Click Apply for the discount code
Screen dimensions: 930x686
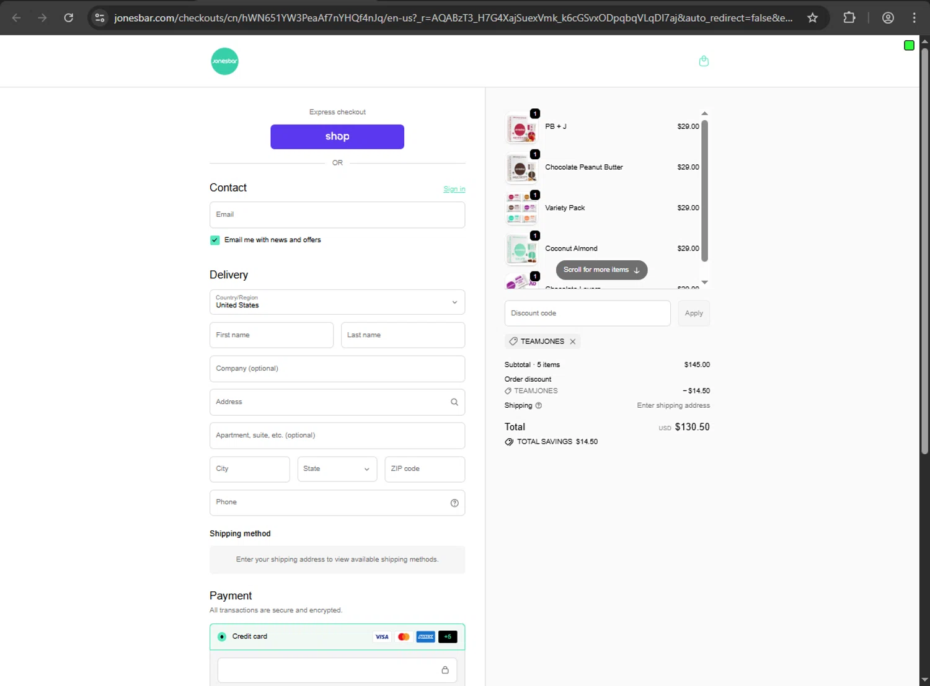(693, 314)
